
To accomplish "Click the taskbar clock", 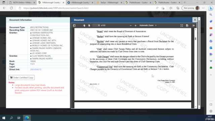I will tap(210, 118).
